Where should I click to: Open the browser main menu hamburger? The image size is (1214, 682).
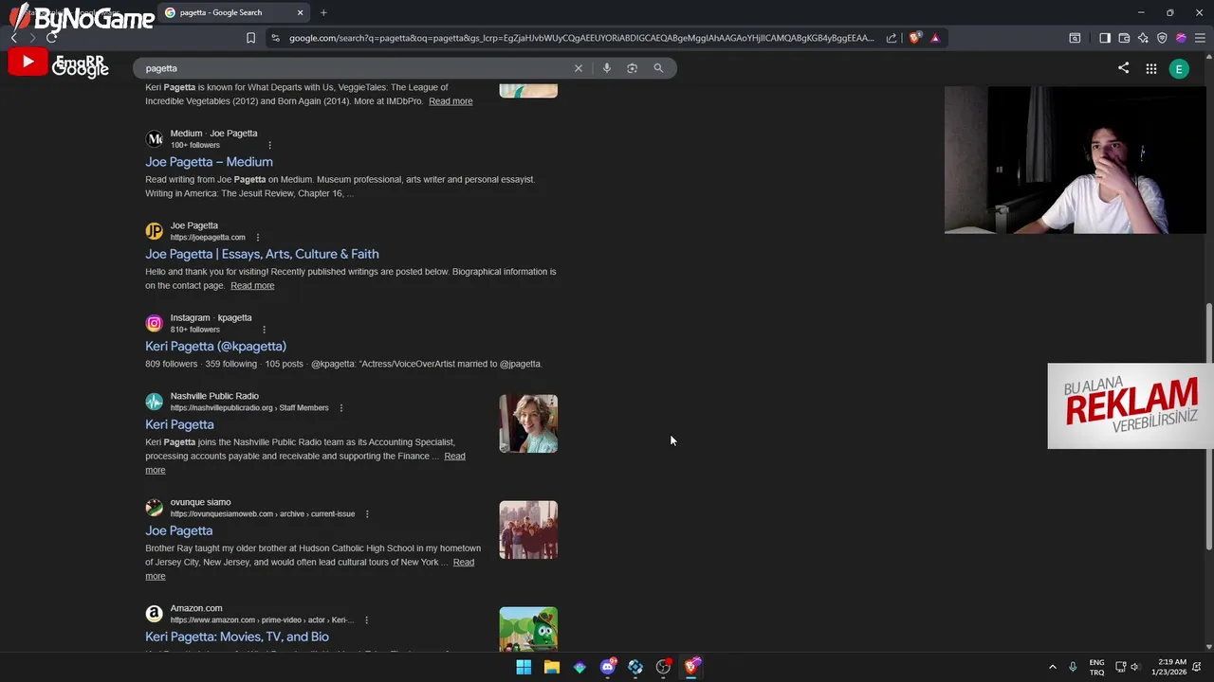point(1200,38)
